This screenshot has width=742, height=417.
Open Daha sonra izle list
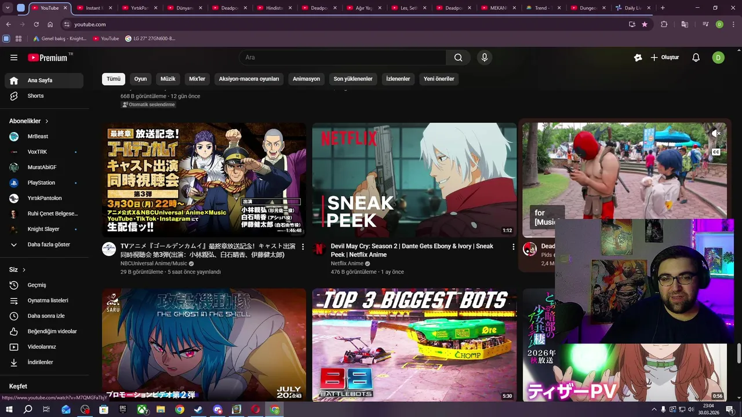pos(44,316)
